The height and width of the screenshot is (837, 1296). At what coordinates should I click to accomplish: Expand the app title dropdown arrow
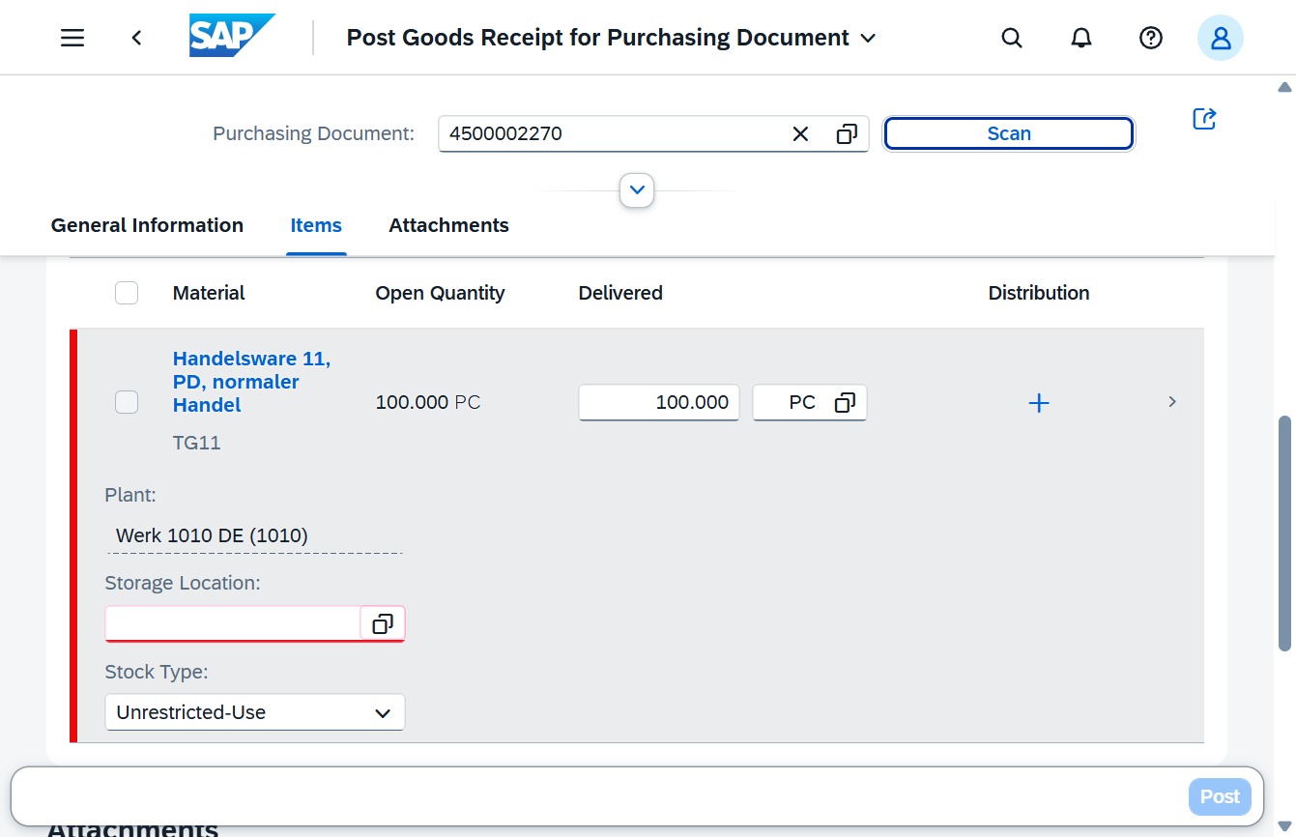(868, 39)
